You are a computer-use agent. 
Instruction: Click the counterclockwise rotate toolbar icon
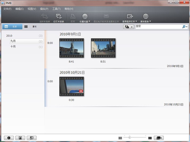click(44, 16)
